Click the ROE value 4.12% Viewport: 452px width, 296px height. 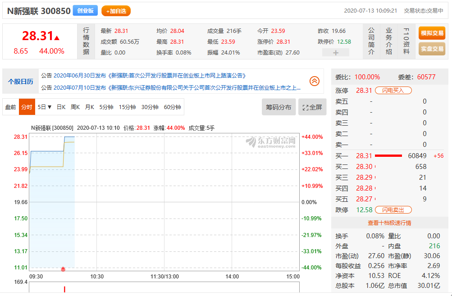431,276
